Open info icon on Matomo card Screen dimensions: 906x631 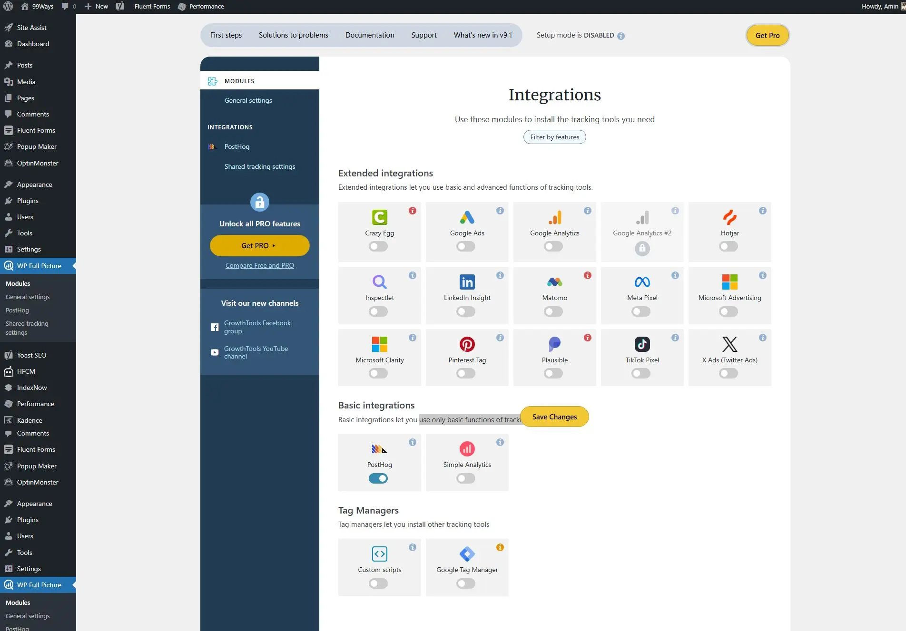coord(588,275)
